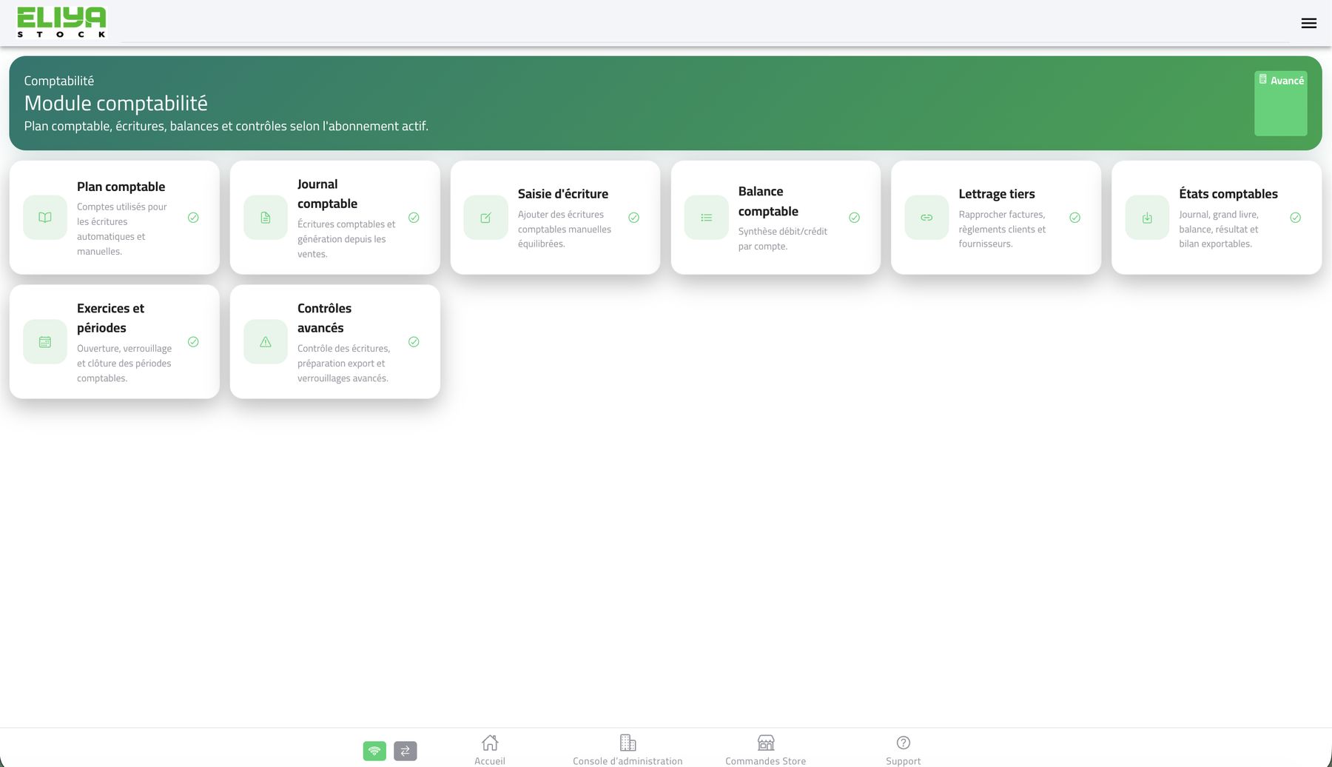Click the grey sync arrows icon

pos(406,751)
